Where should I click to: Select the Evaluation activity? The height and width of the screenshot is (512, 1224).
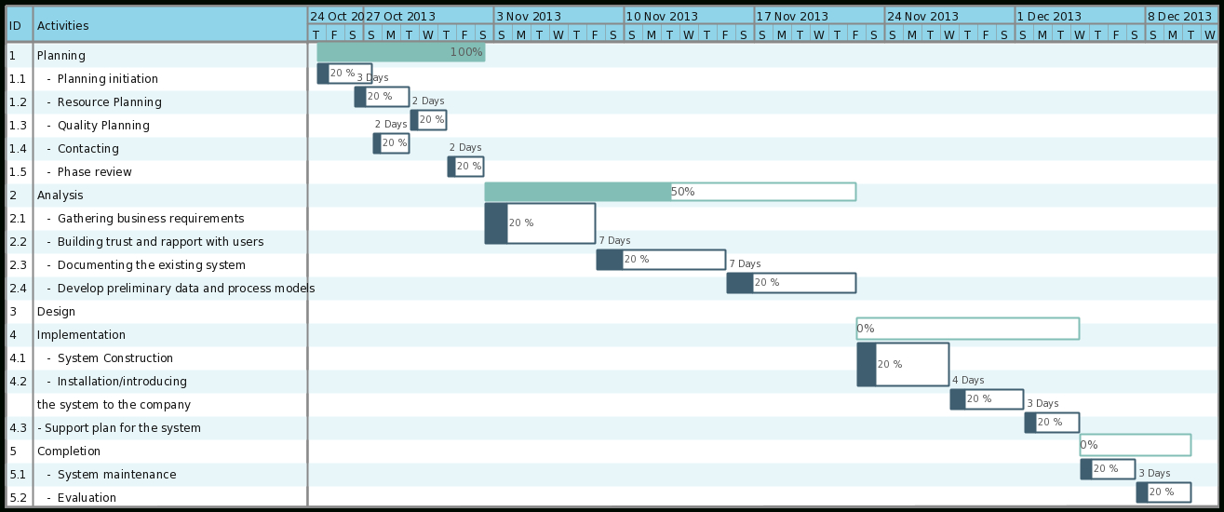[87, 498]
